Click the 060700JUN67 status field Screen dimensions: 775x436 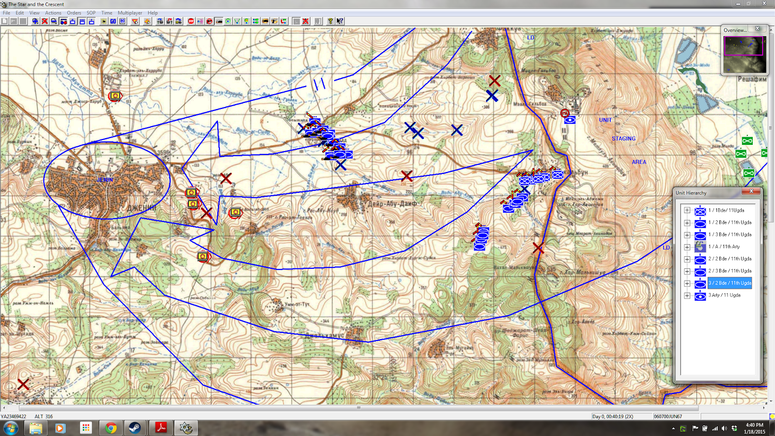click(x=676, y=417)
